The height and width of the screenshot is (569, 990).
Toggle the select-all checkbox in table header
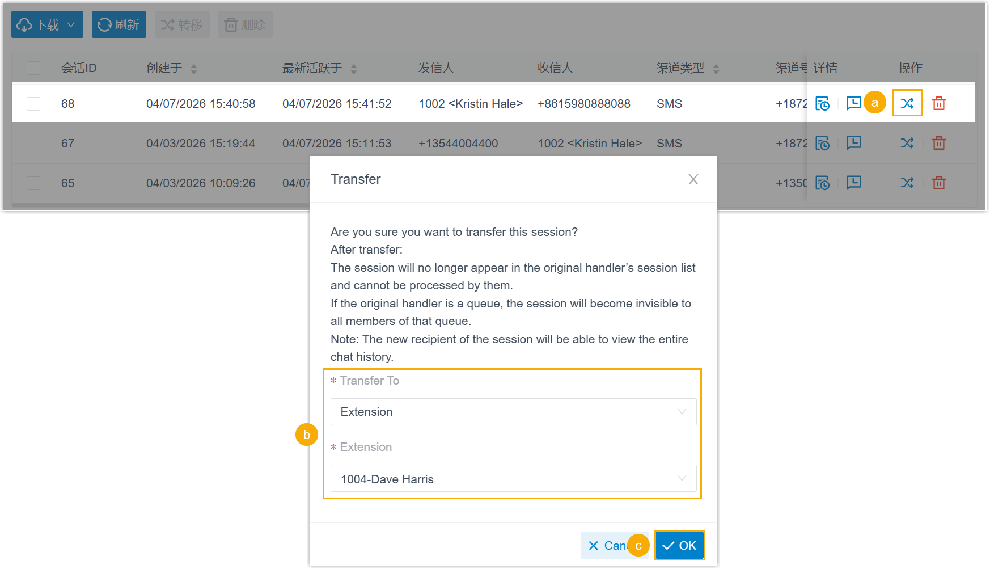33,68
